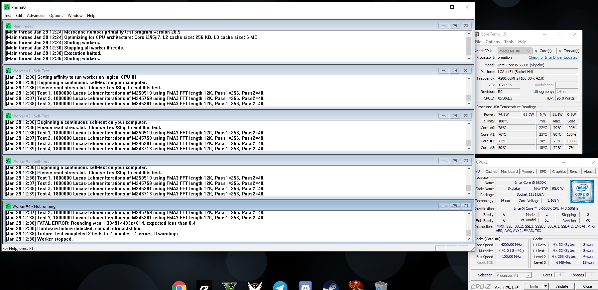Click the Worker #4 Not running window icon
The height and width of the screenshot is (290, 598).
tap(8, 206)
